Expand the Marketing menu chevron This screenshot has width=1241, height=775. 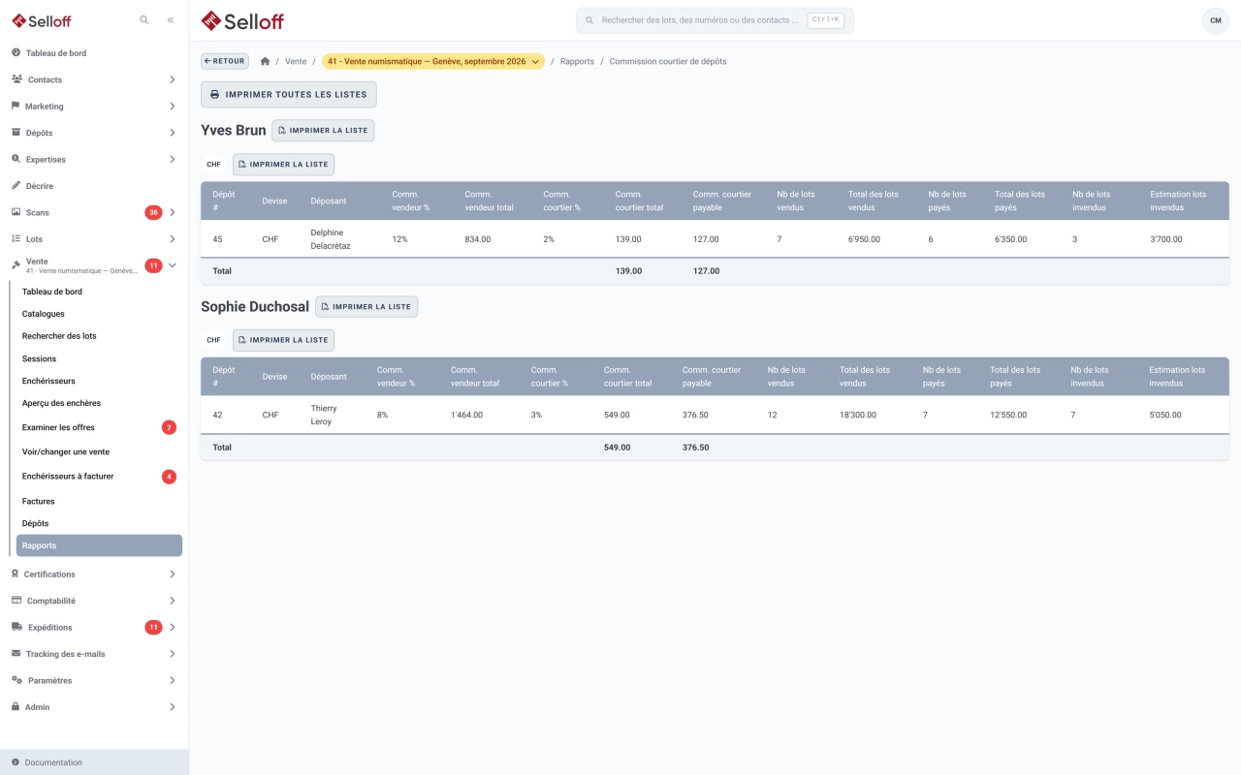[x=172, y=106]
